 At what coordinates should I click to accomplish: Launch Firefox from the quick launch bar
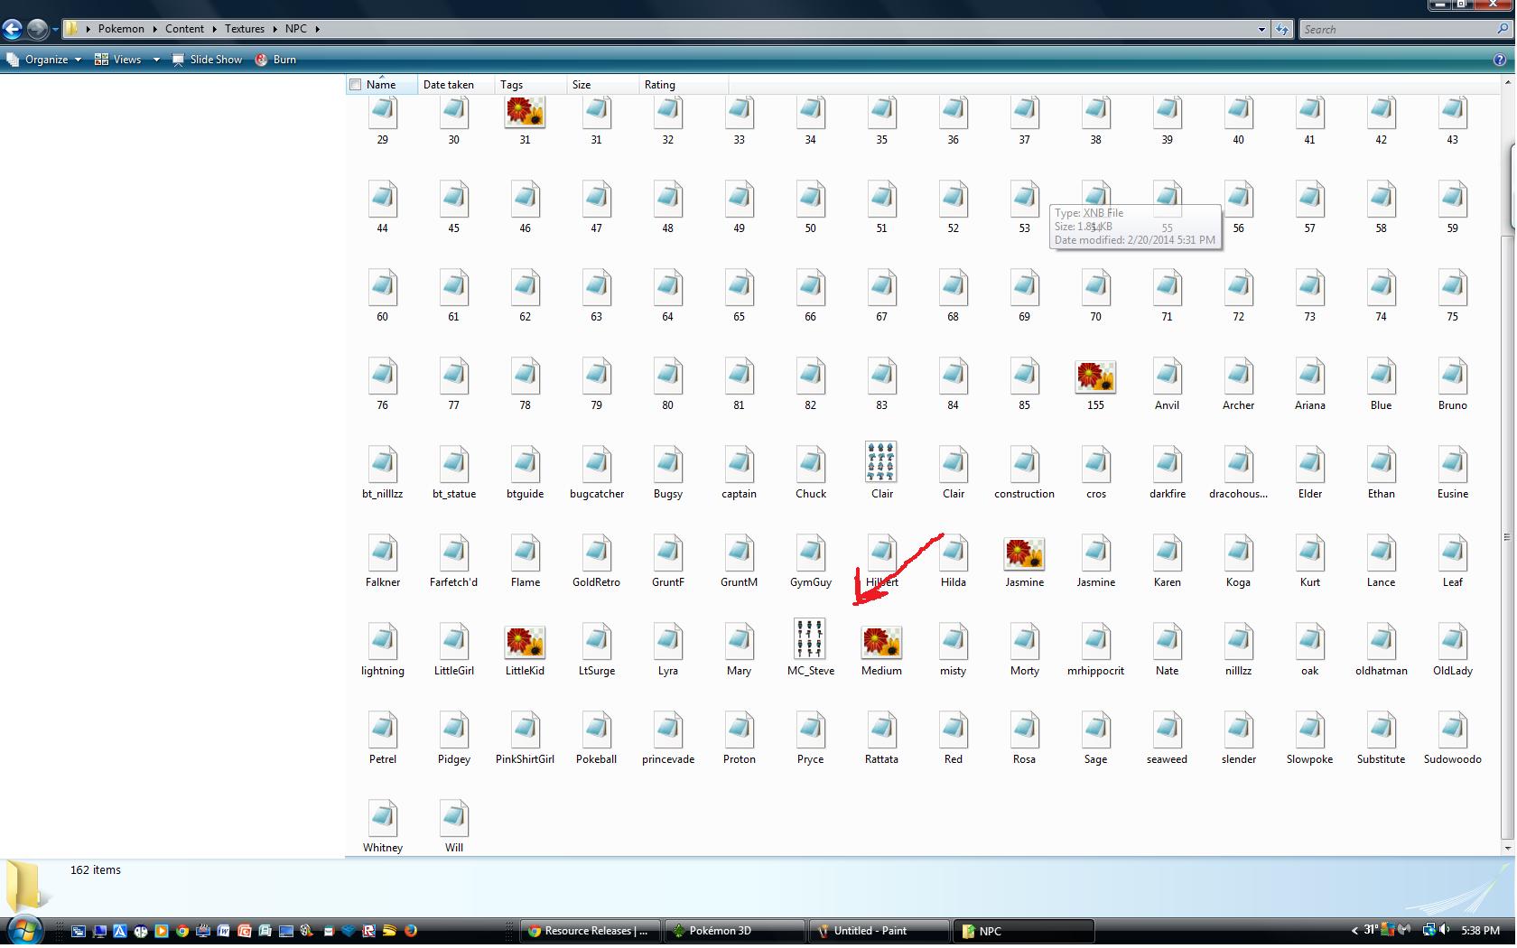pyautogui.click(x=411, y=931)
